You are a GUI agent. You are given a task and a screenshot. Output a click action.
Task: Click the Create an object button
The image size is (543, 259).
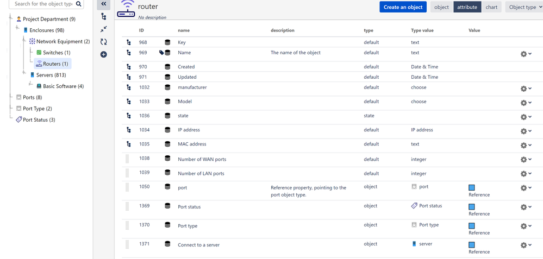pyautogui.click(x=403, y=7)
